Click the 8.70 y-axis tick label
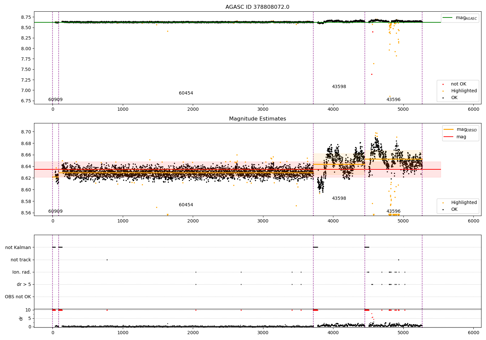The image size is (486, 340). point(26,132)
